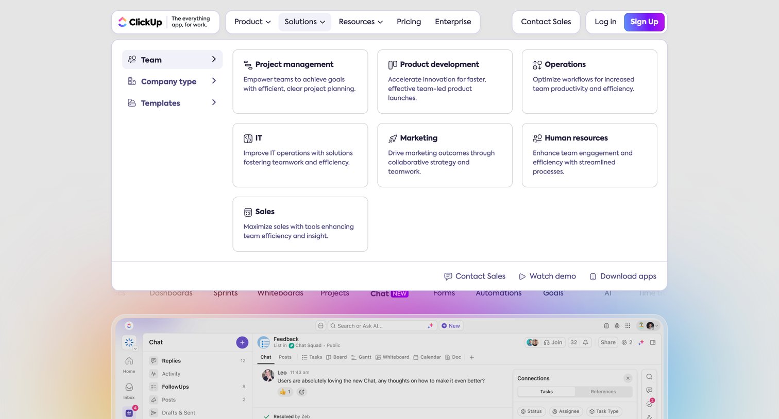
Task: Select the Forms feature tab
Action: point(444,293)
